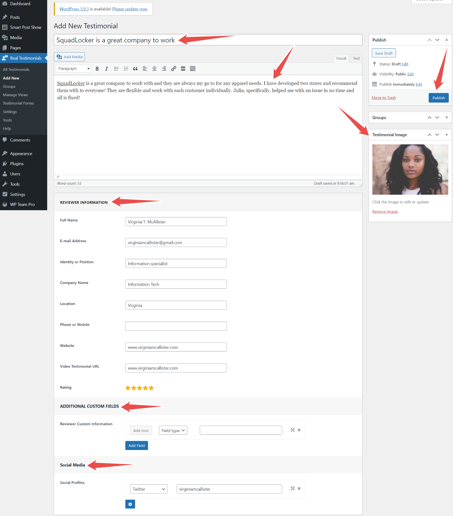Save the testimonial as a draft
Viewport: 453px width, 516px height.
[x=384, y=53]
